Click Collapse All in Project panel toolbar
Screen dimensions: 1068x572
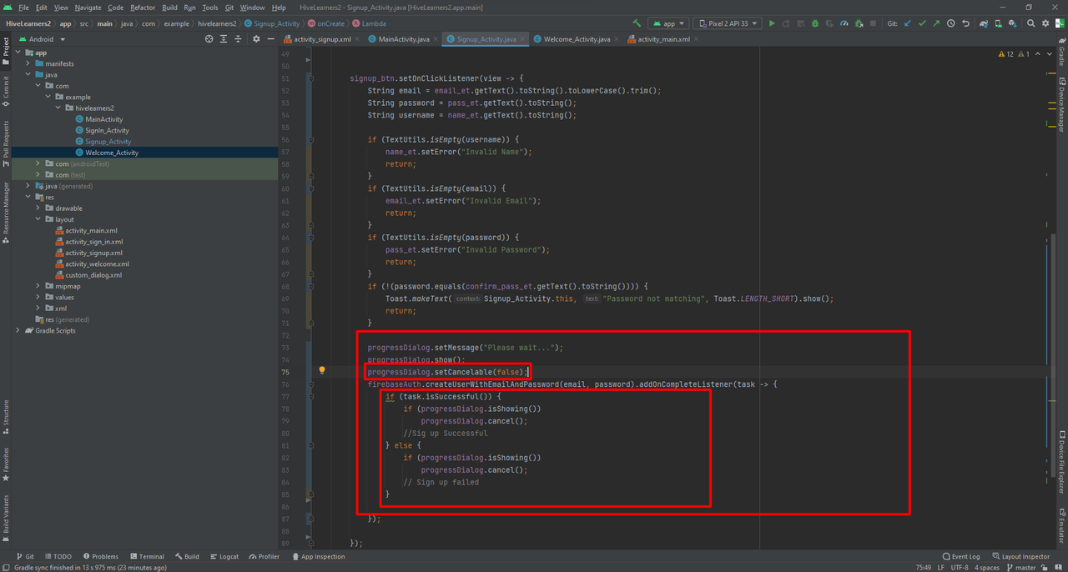pos(239,39)
